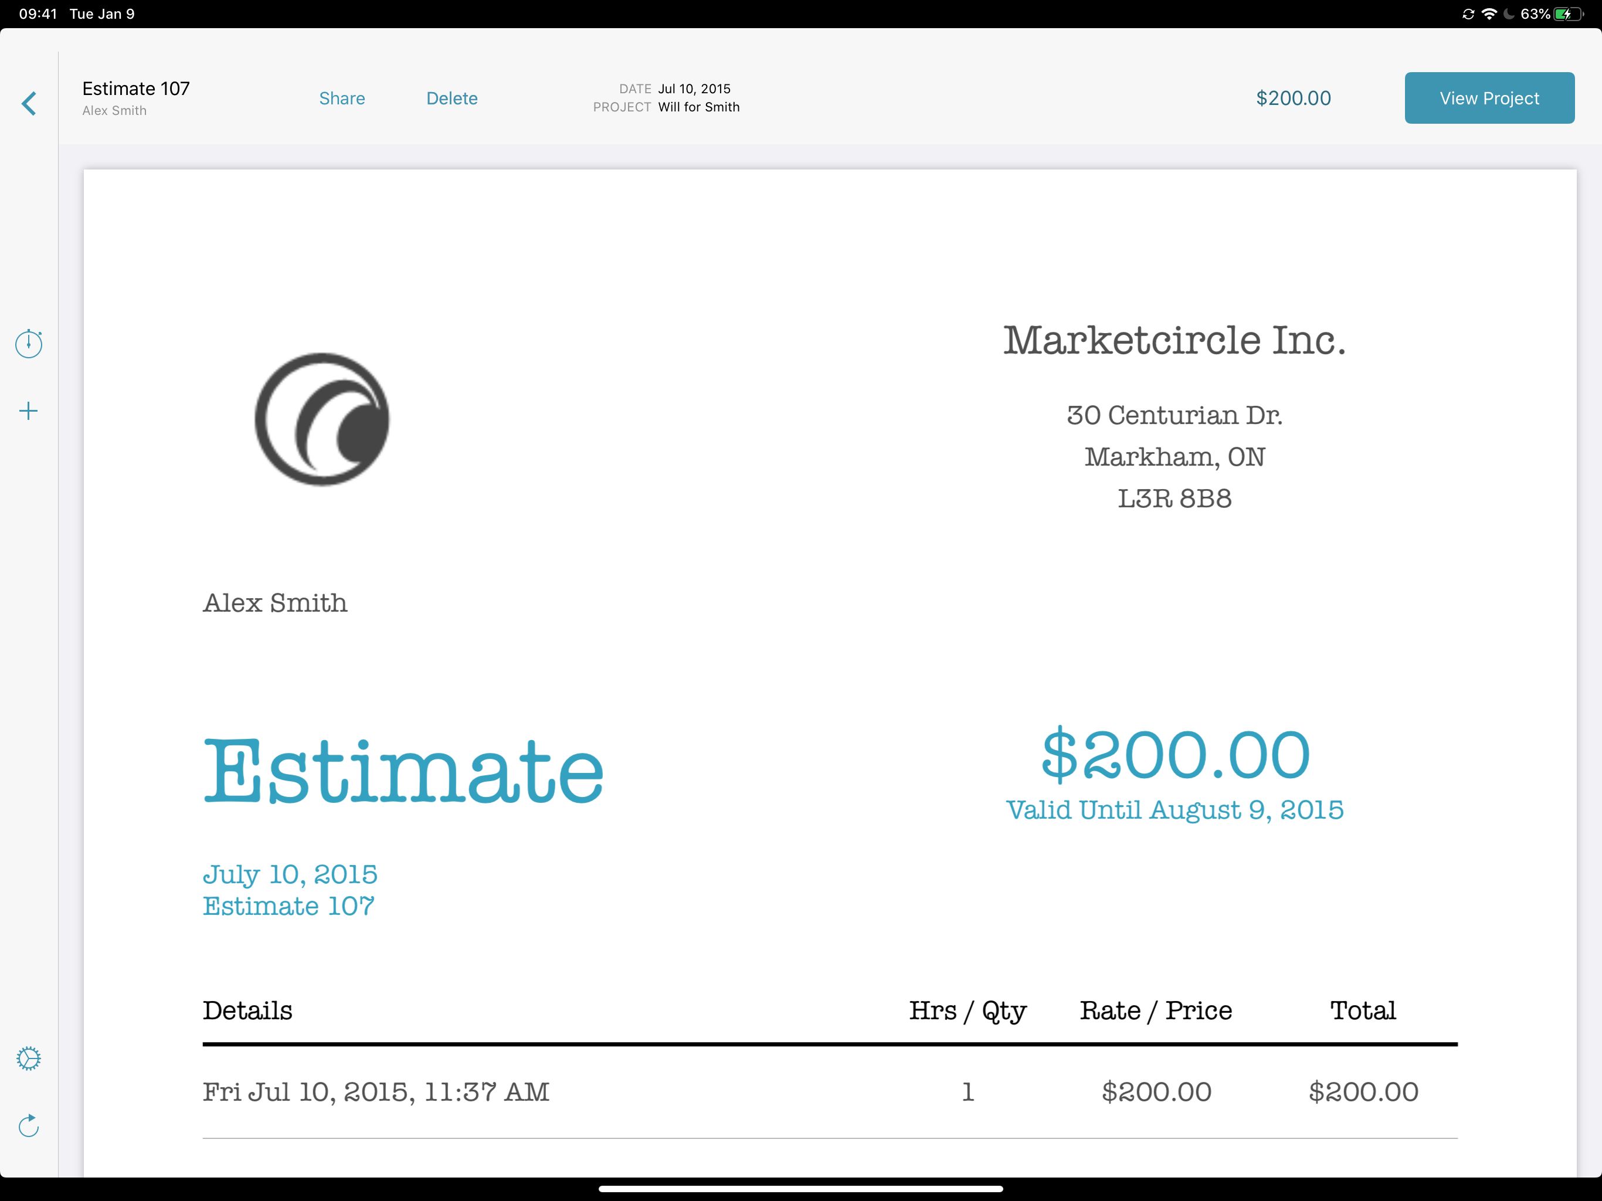This screenshot has height=1201, width=1602.
Task: Tap the large $200.00 amount
Action: point(1176,755)
